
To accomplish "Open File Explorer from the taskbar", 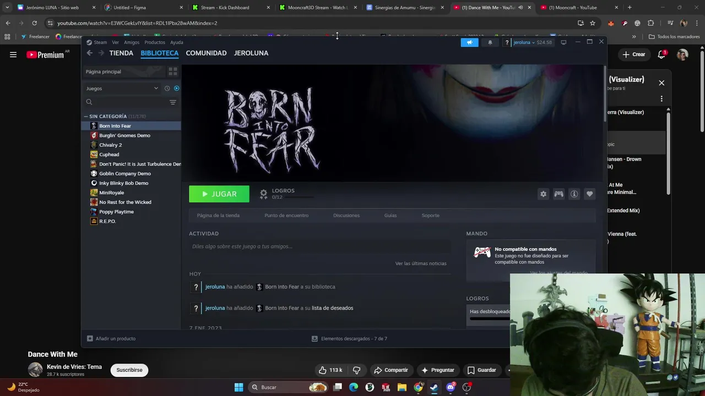I will tap(402, 387).
